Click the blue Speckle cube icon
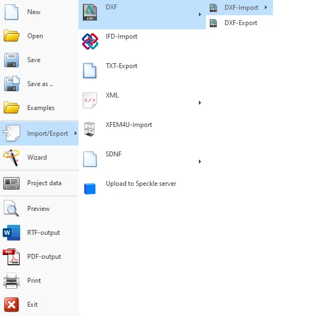 tap(90, 189)
